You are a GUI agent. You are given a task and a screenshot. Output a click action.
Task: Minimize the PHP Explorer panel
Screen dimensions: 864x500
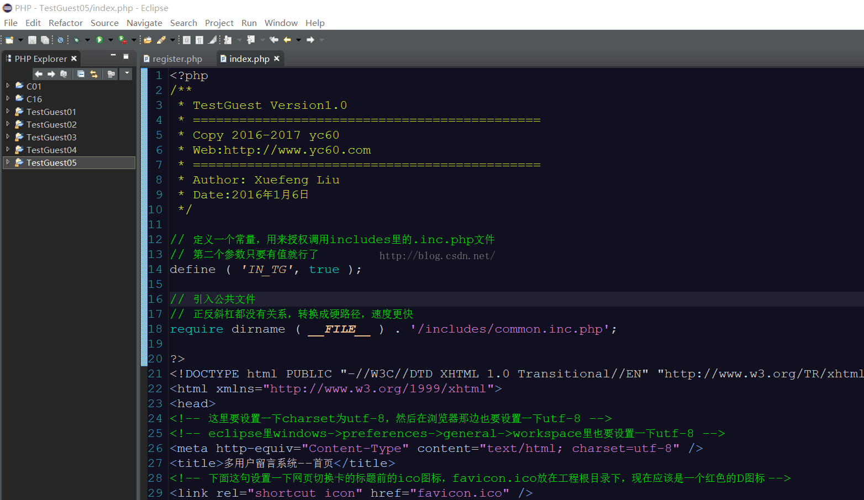113,56
